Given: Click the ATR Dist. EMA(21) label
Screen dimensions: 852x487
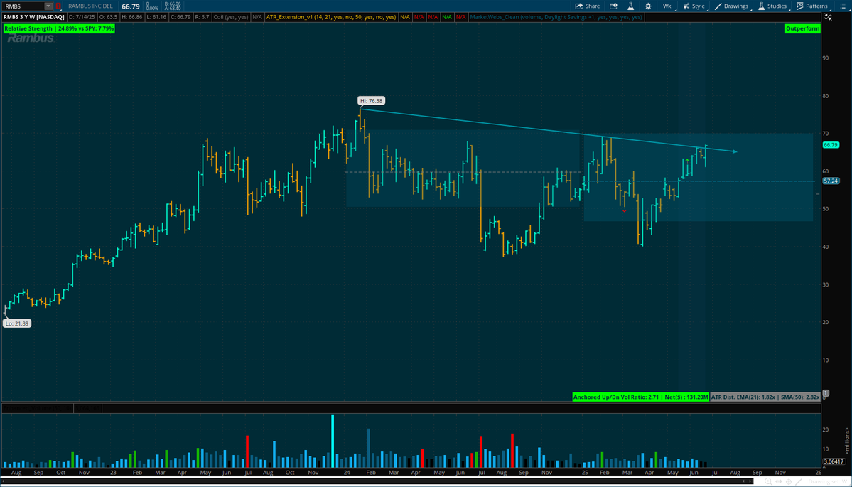Looking at the screenshot, I should point(765,397).
